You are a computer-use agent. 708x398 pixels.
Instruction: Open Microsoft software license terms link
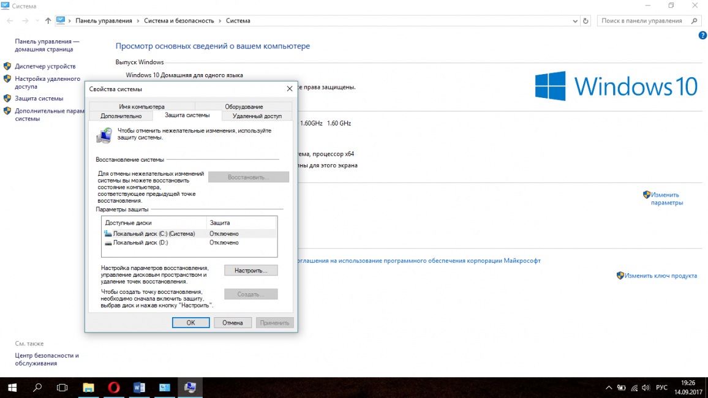click(x=419, y=261)
